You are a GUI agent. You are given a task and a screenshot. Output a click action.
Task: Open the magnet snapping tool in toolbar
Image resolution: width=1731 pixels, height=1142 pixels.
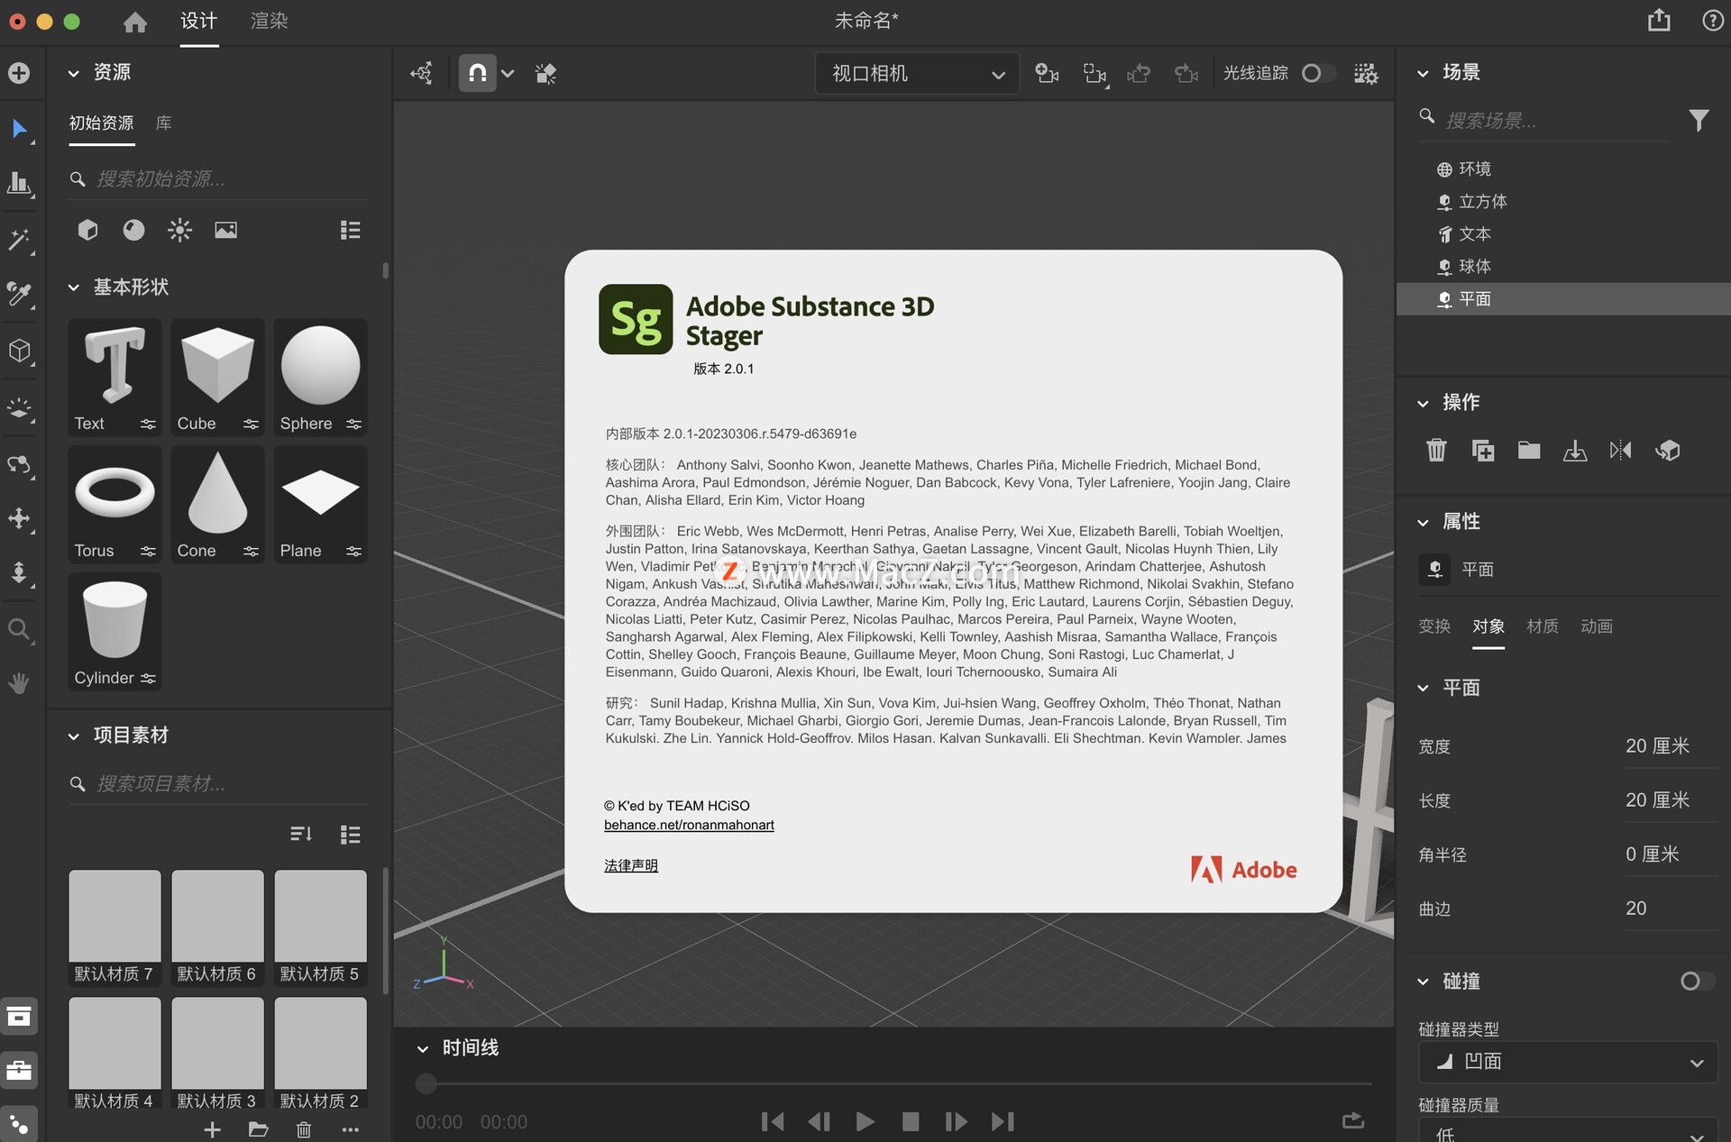tap(478, 73)
